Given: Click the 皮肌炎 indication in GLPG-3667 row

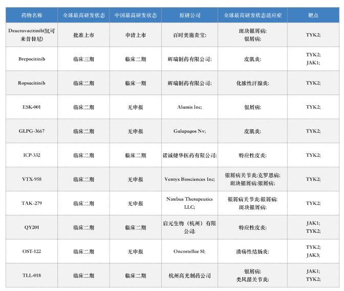Looking at the screenshot, I should pyautogui.click(x=252, y=131).
